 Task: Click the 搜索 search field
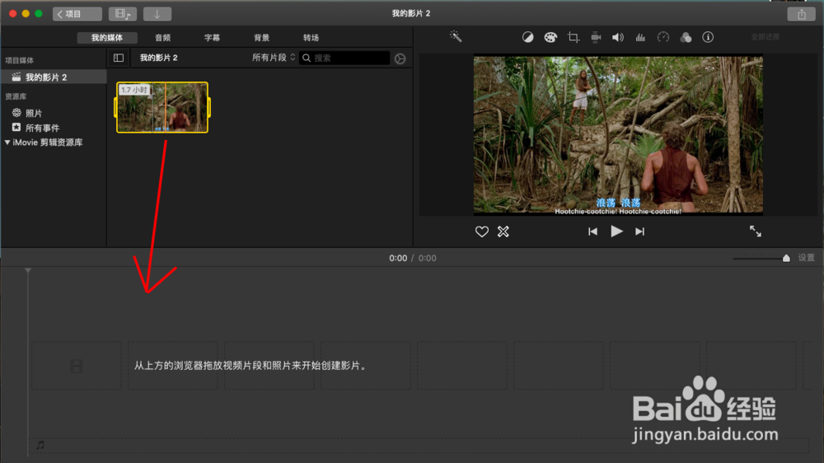[344, 58]
